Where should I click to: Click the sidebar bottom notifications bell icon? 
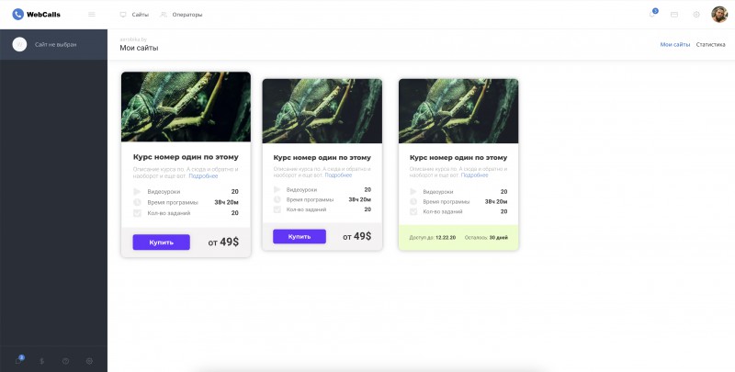pyautogui.click(x=18, y=361)
